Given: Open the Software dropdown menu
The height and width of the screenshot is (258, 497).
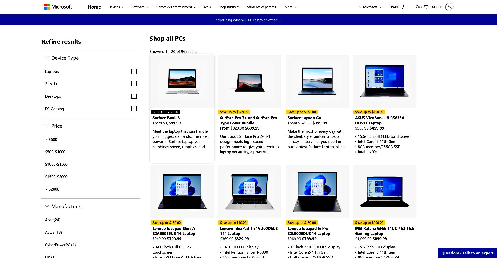Looking at the screenshot, I should pos(140,7).
